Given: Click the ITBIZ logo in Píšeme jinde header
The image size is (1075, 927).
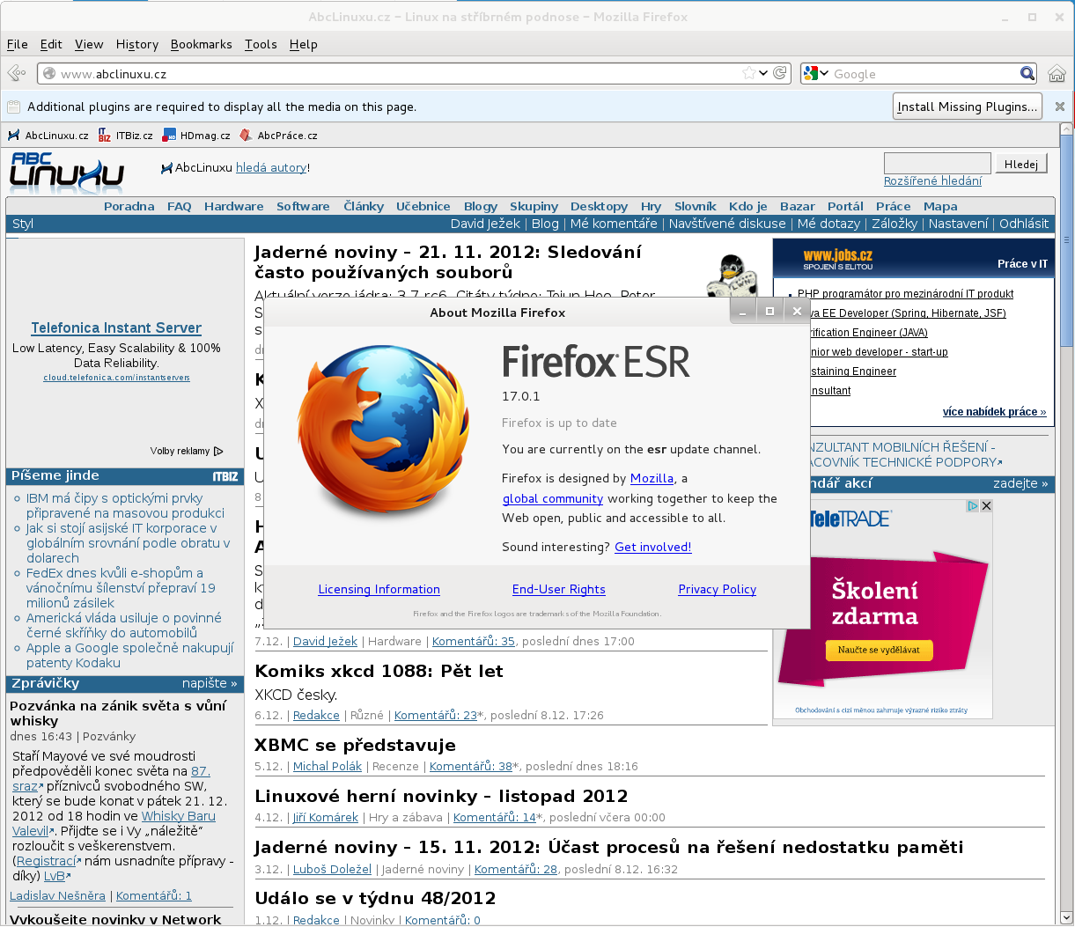Looking at the screenshot, I should pyautogui.click(x=225, y=476).
